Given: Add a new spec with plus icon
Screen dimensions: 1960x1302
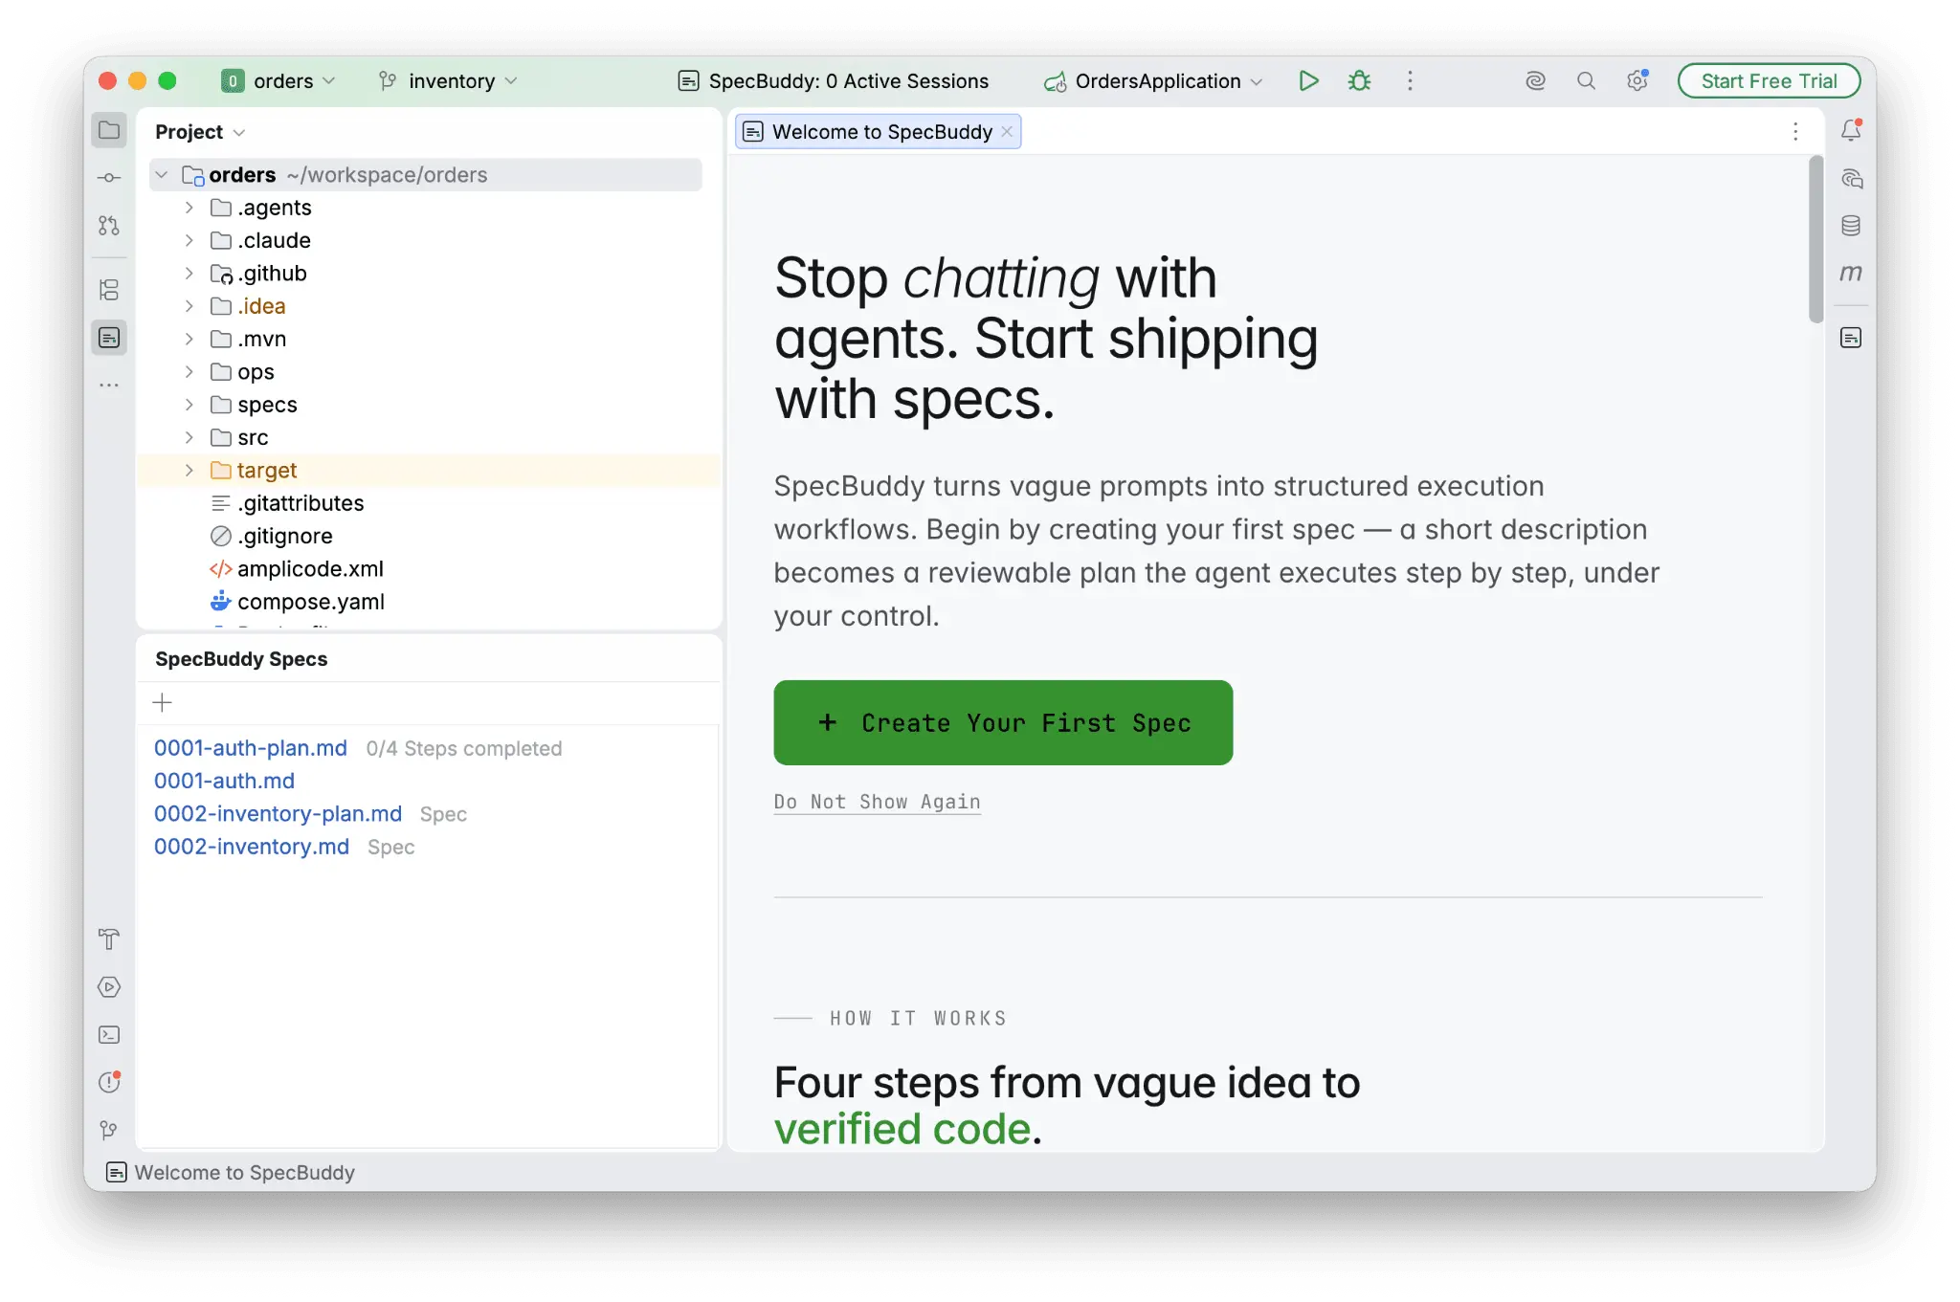Looking at the screenshot, I should [163, 703].
